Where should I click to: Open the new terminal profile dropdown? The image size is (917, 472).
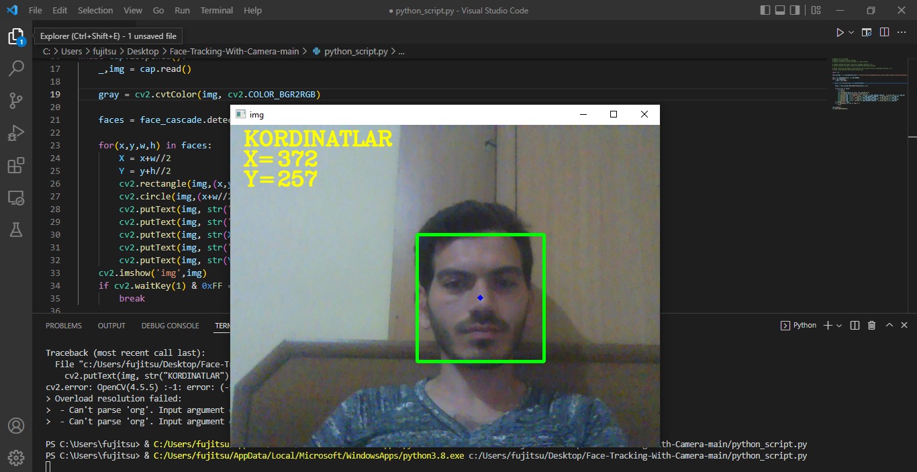tap(839, 326)
